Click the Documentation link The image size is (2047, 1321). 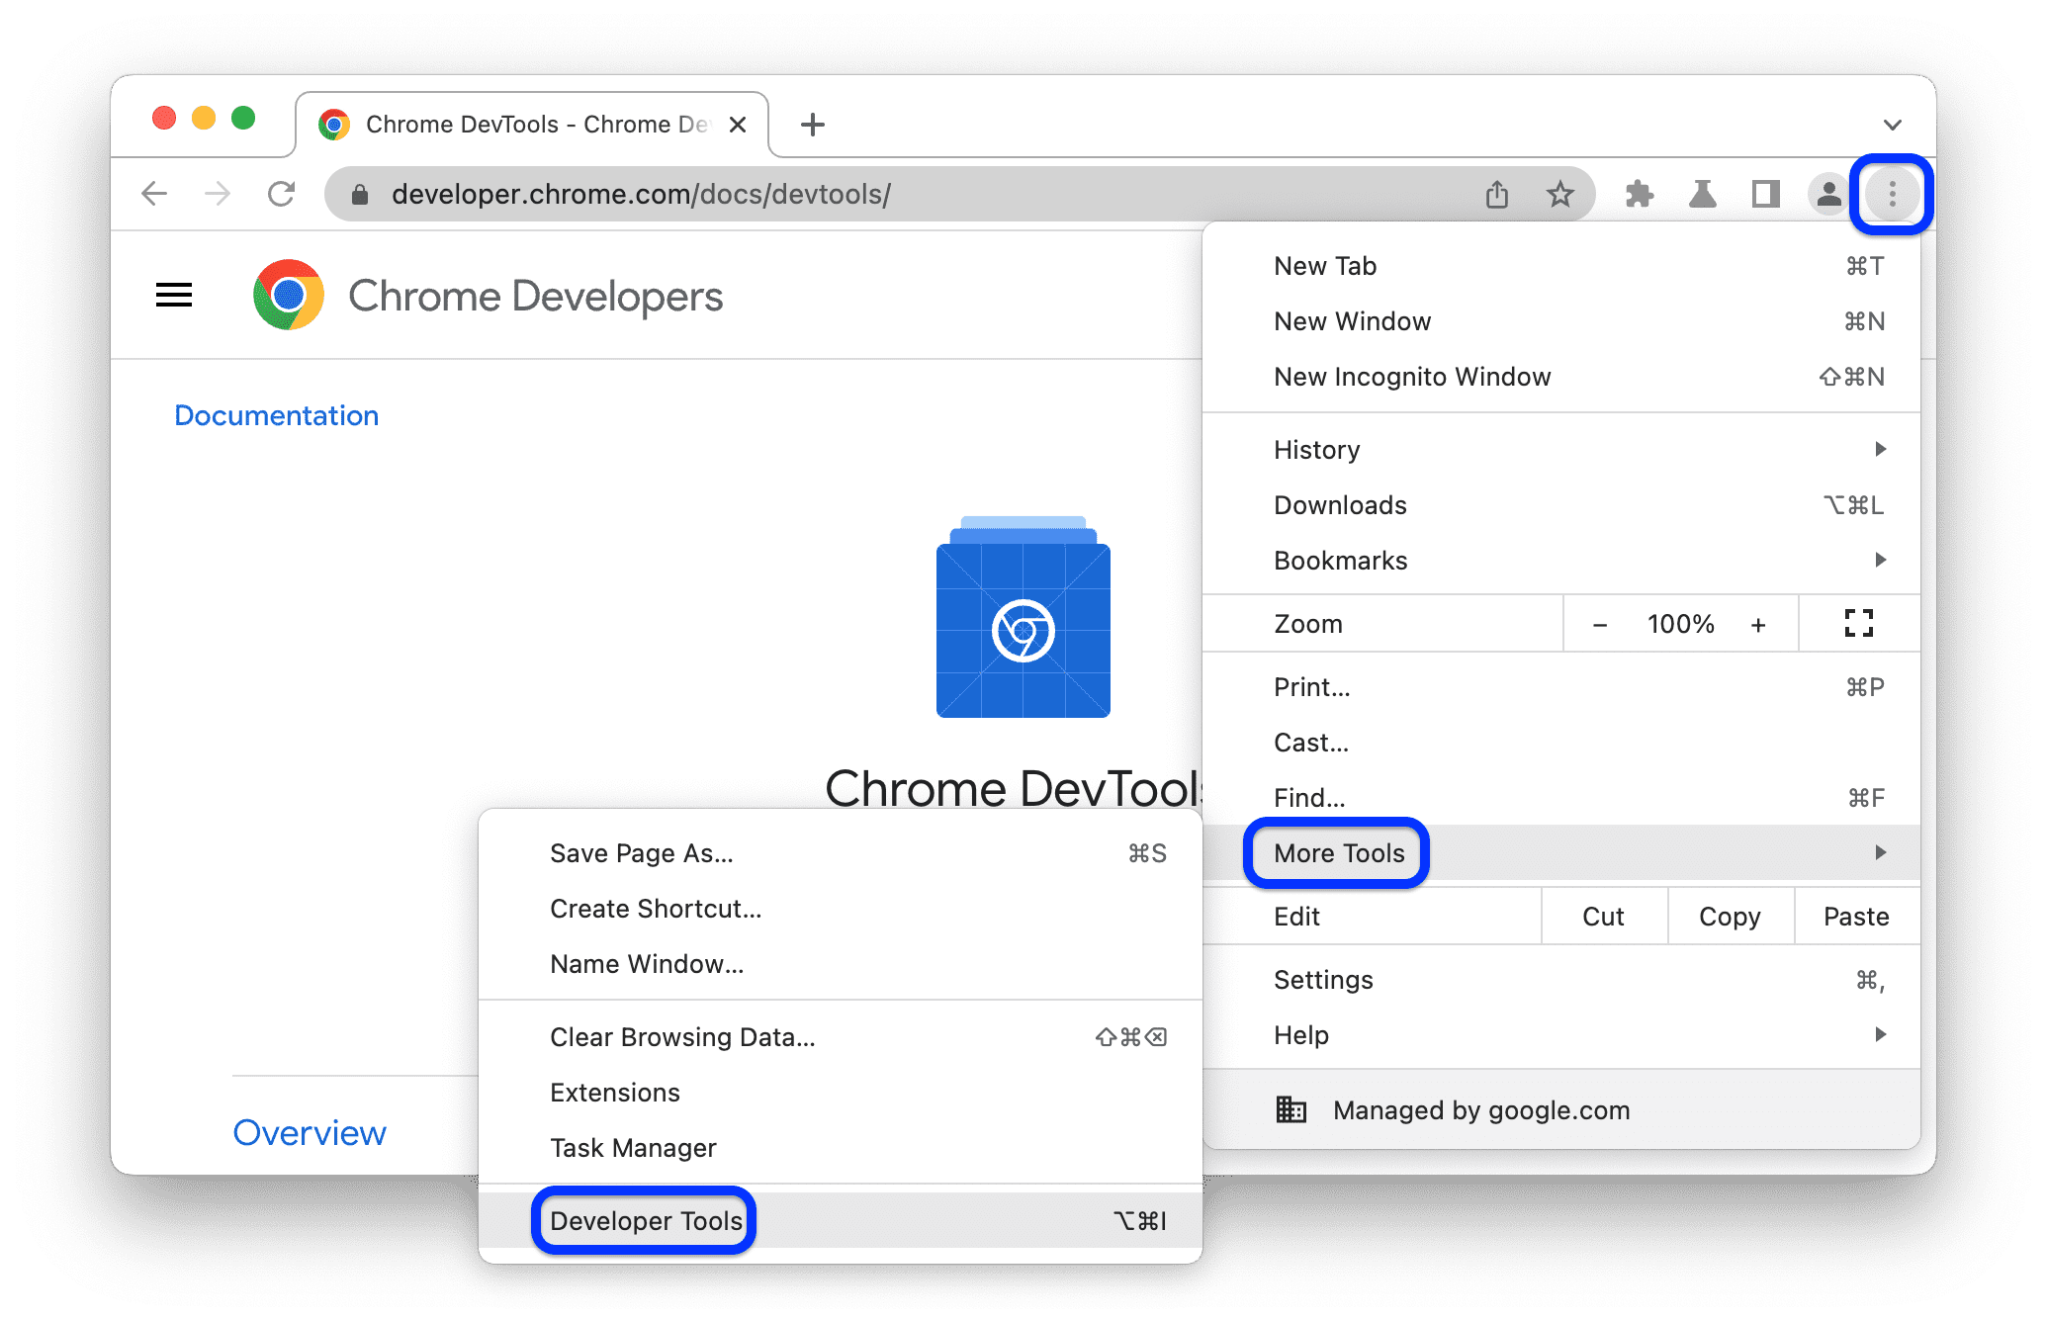[273, 414]
